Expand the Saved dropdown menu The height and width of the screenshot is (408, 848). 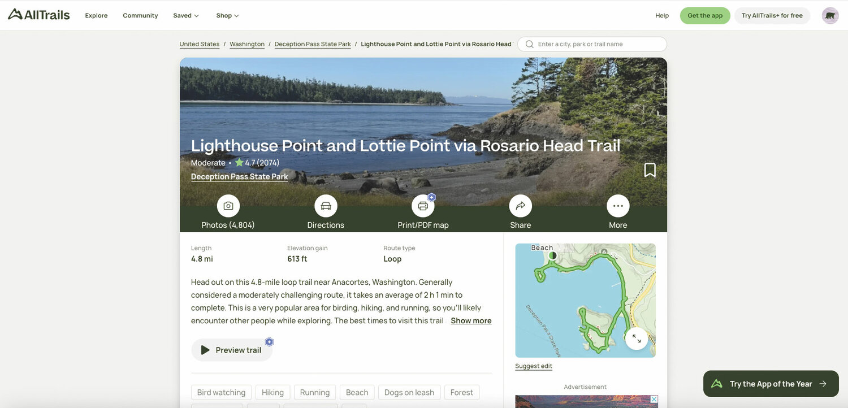(186, 16)
